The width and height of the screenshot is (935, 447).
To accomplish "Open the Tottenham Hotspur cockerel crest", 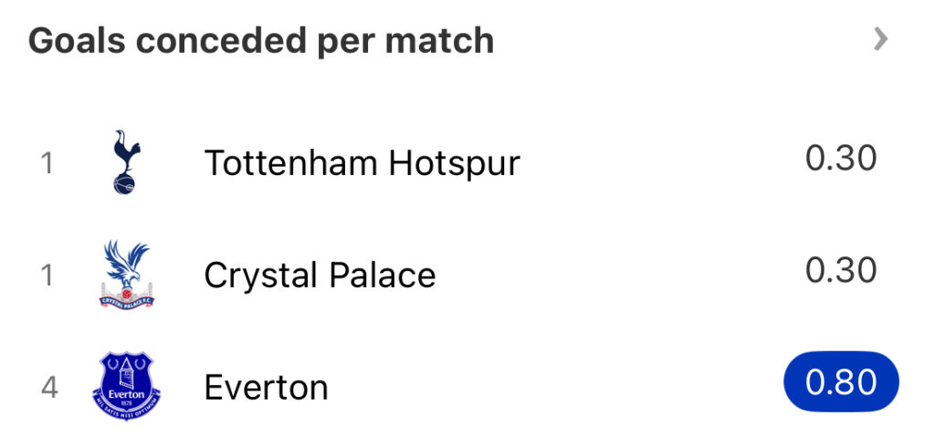I will coord(126,162).
